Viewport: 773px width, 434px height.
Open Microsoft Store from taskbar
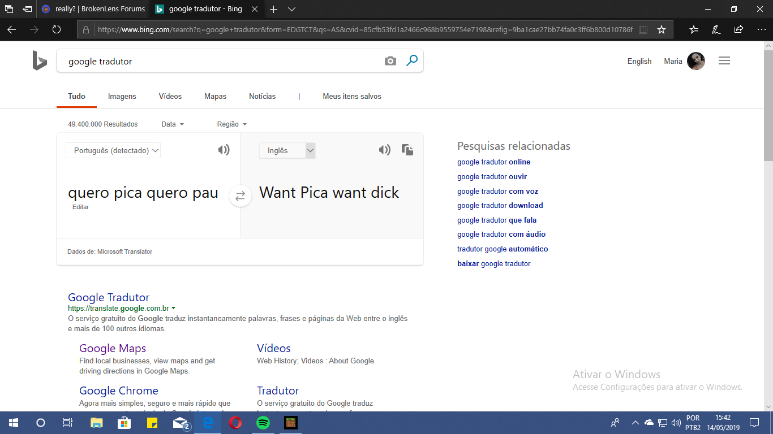[x=124, y=423]
